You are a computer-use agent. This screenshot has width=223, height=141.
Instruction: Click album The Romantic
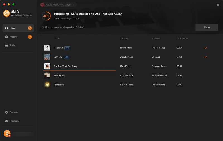click(158, 48)
